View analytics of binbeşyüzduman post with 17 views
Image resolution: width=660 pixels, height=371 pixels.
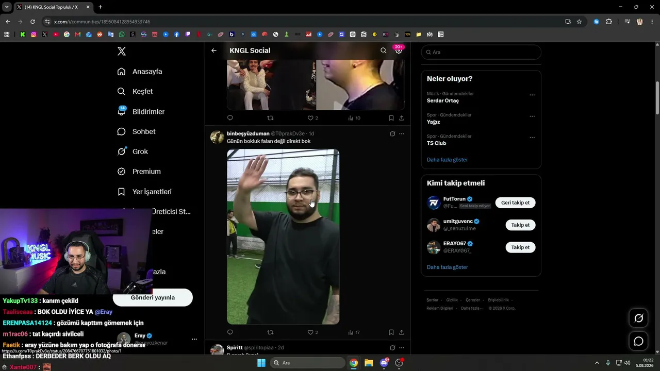(x=354, y=332)
